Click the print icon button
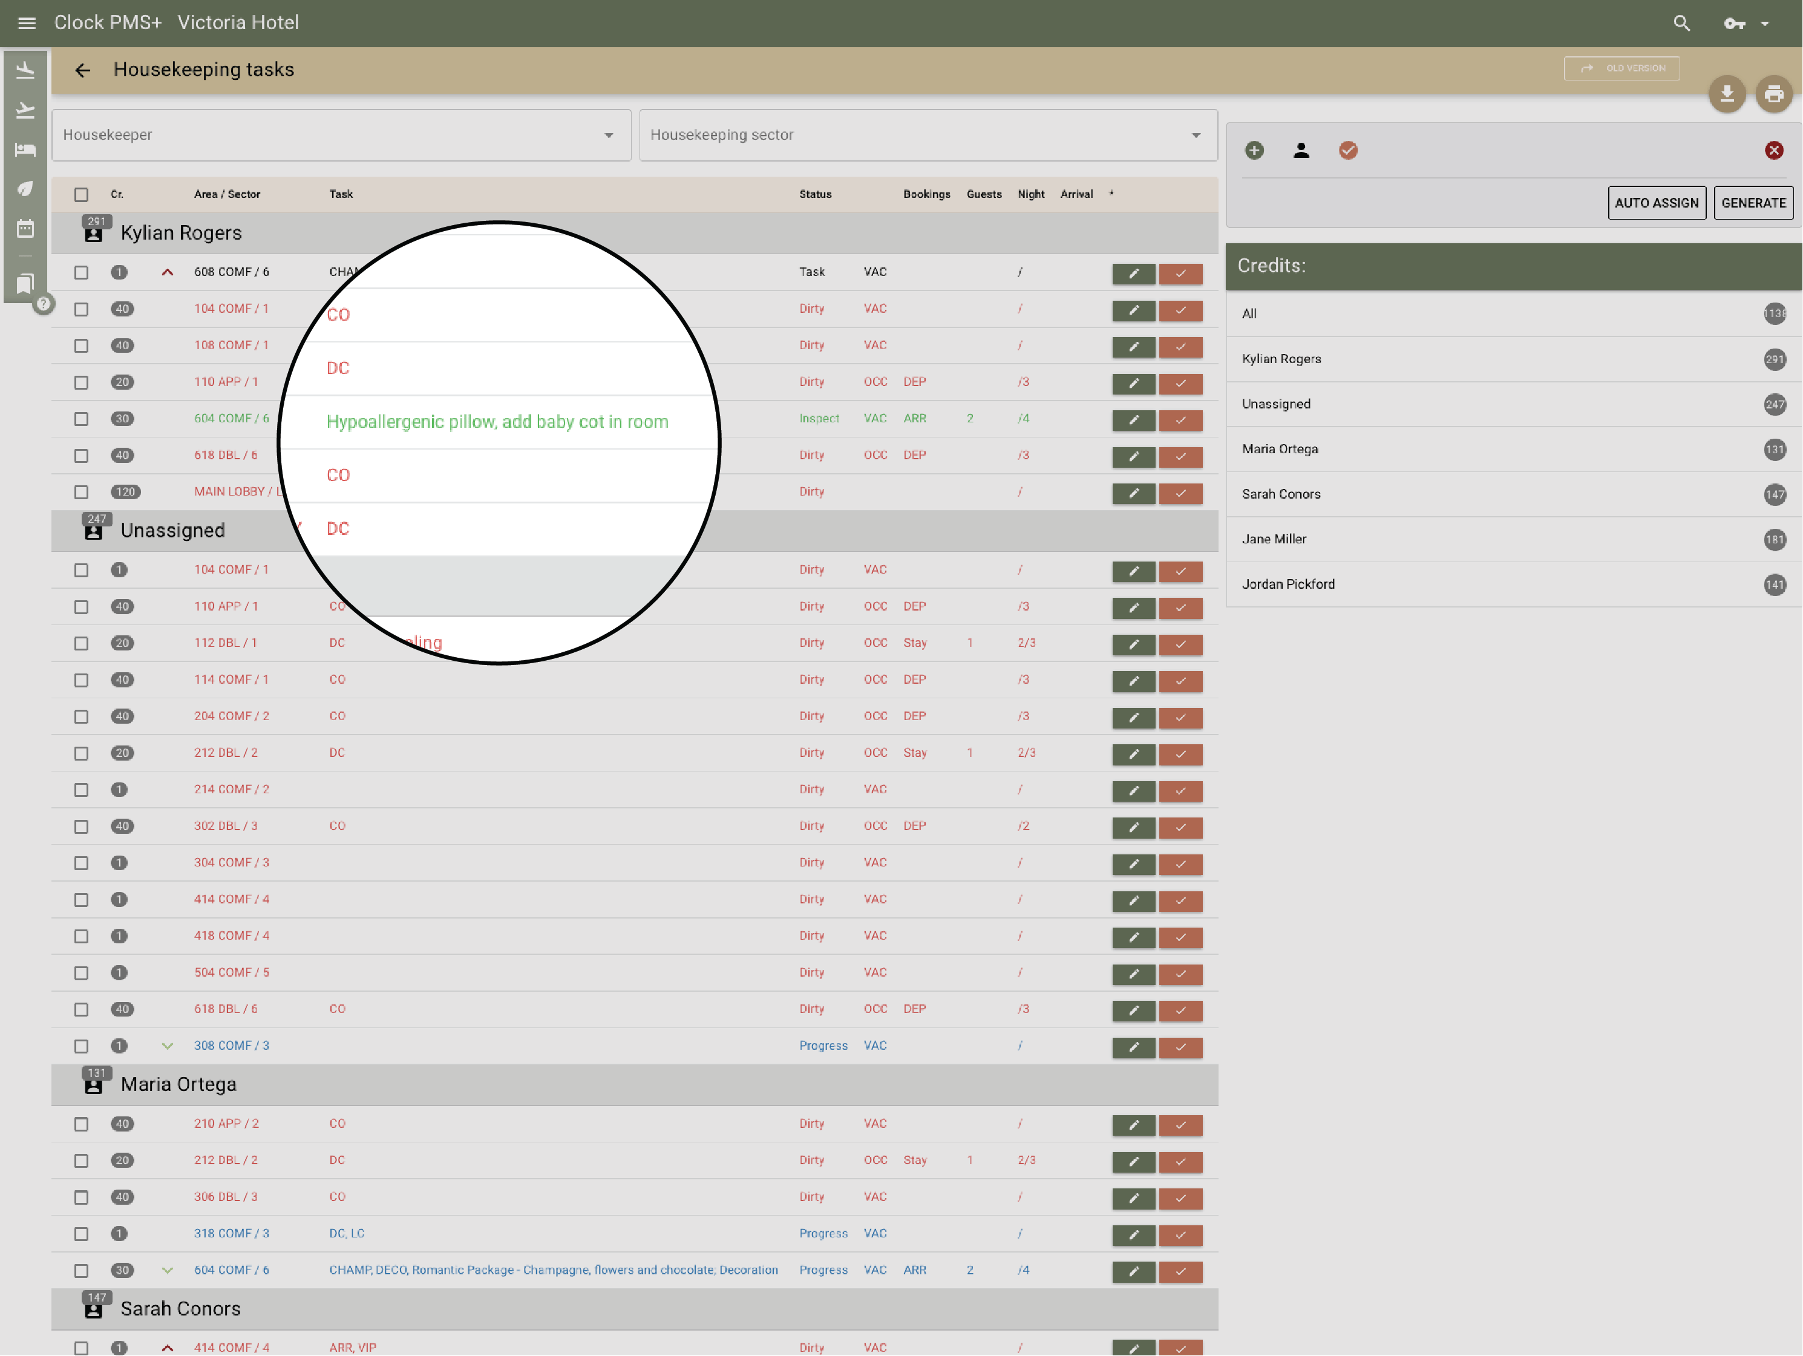The image size is (1803, 1356). click(1774, 94)
